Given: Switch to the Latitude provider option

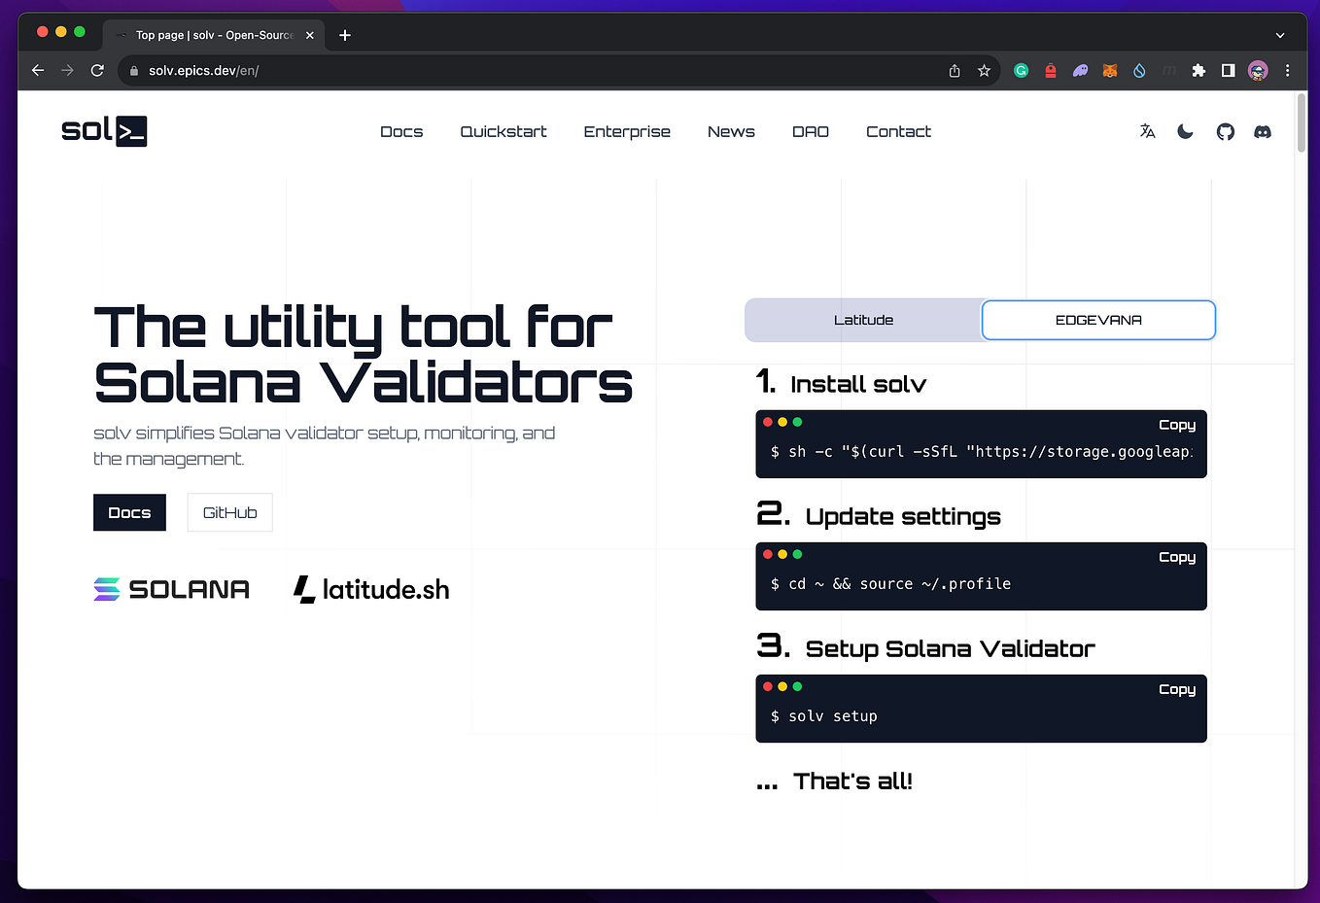Looking at the screenshot, I should tap(863, 320).
